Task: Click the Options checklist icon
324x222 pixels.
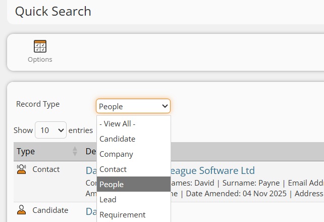Action: 40,46
